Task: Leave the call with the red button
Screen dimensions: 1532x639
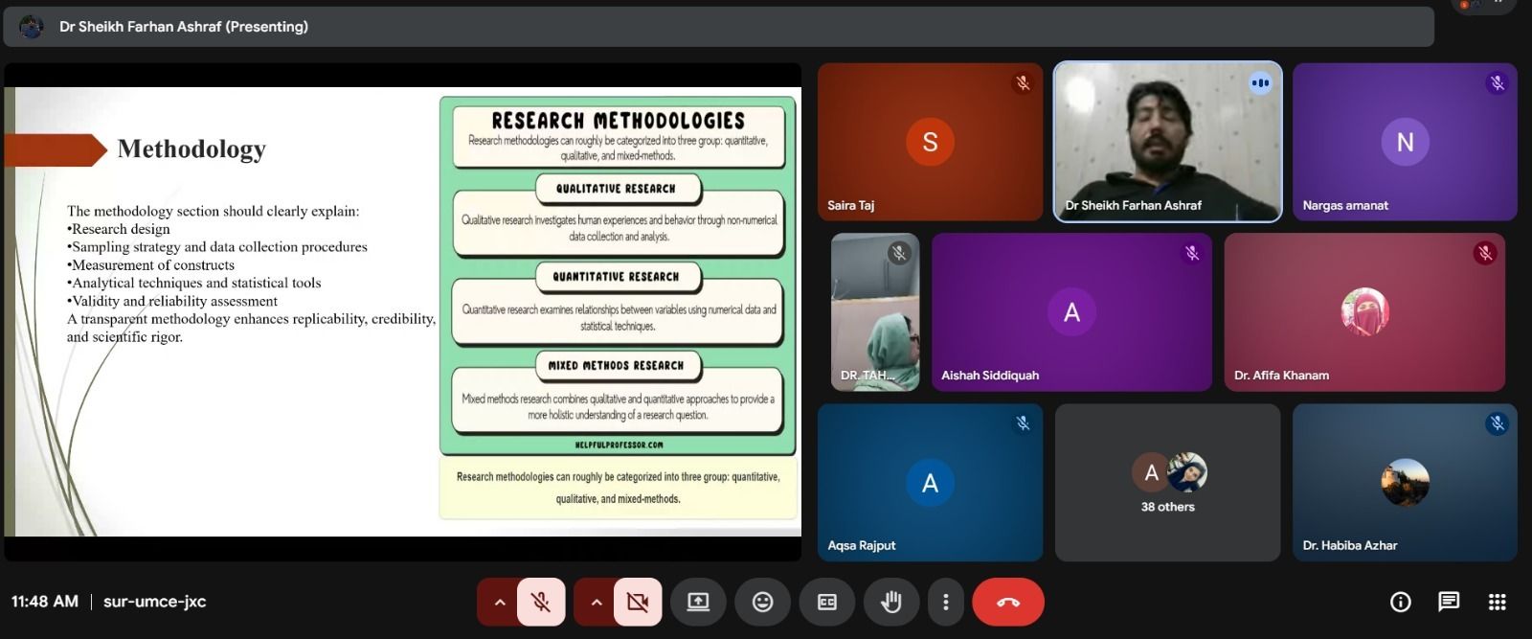Action: tap(1007, 602)
